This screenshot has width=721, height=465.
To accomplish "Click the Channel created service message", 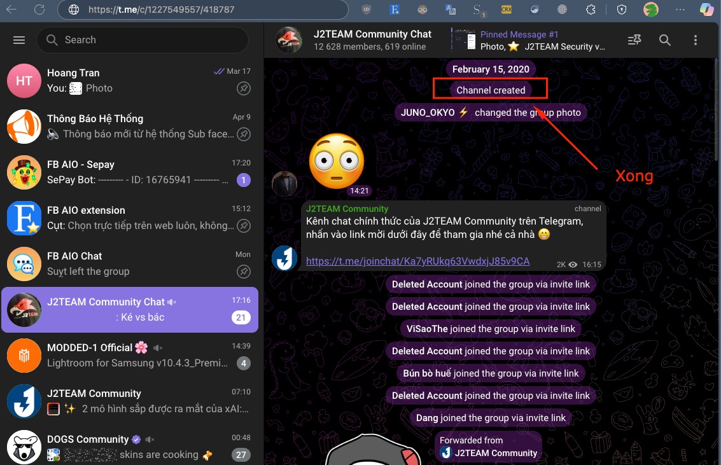I will [491, 90].
